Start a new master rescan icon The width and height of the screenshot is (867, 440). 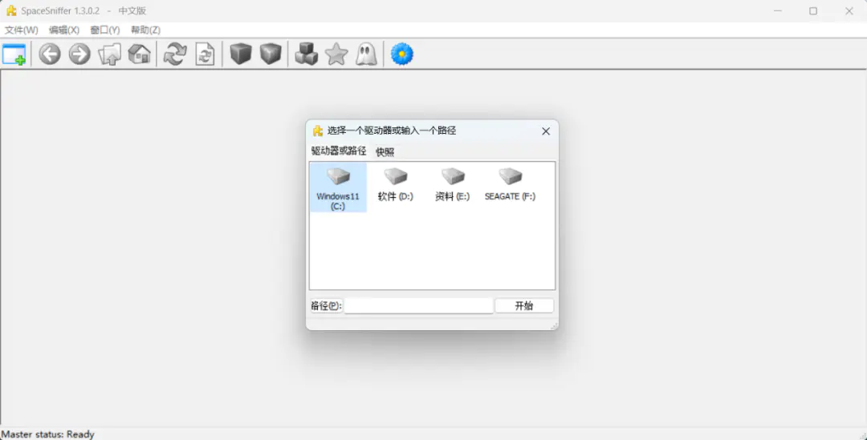coord(174,54)
